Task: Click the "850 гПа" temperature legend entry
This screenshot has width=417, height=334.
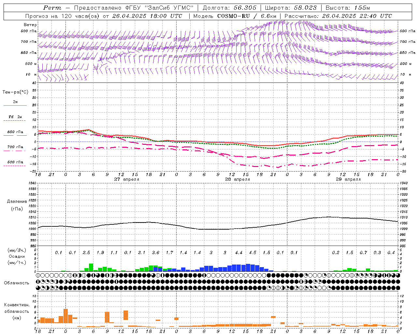Action: coord(15,132)
